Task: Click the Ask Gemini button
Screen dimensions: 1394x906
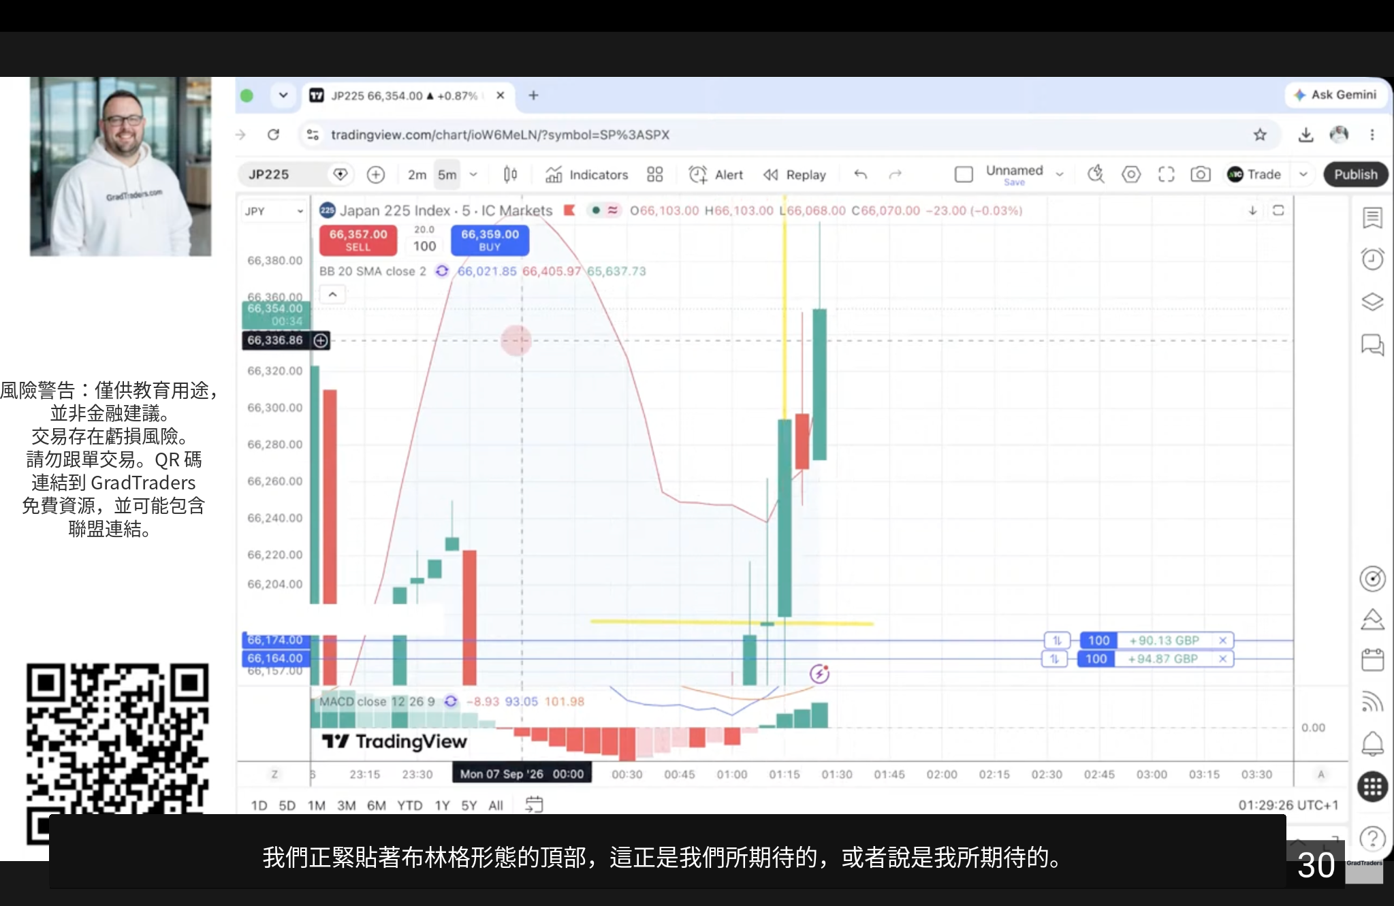Action: coord(1335,95)
